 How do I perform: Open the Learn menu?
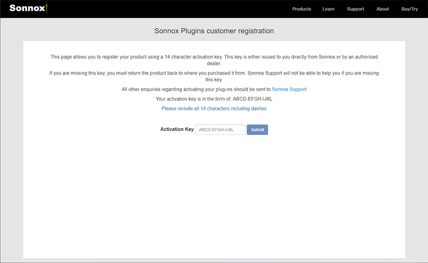click(328, 9)
